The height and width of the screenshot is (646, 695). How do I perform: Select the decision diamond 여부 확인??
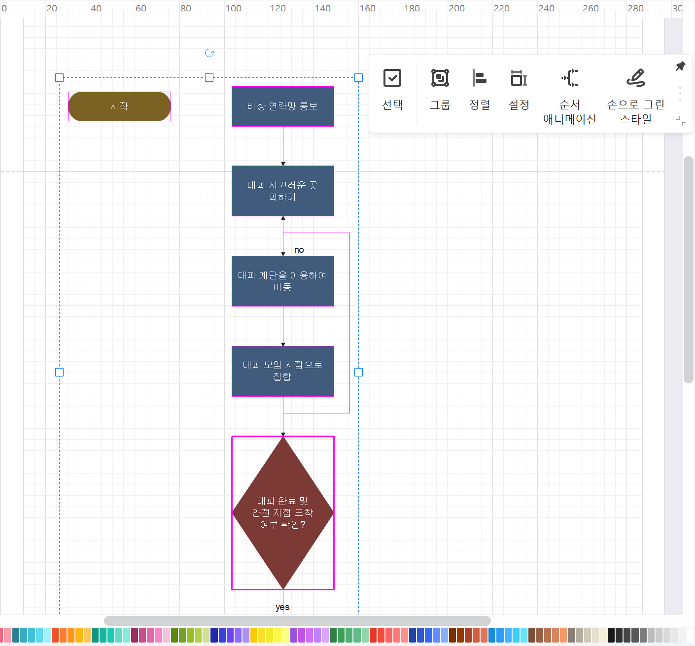click(x=283, y=512)
